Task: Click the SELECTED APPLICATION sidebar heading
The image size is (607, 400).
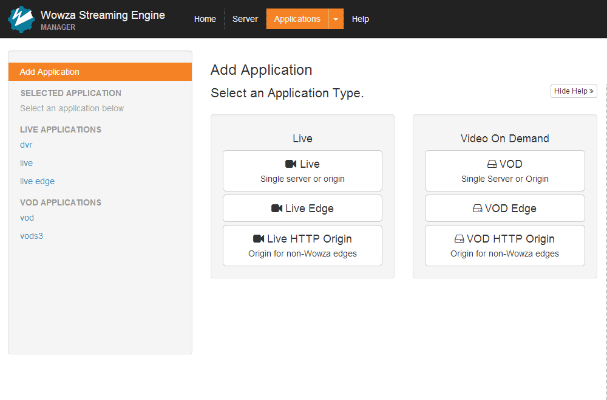Action: (x=71, y=94)
